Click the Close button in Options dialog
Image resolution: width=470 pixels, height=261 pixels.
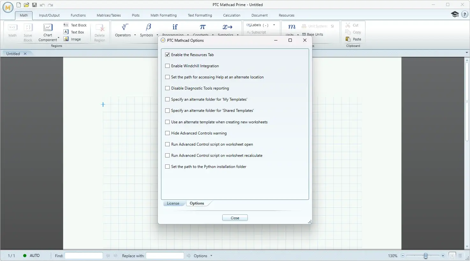point(235,218)
